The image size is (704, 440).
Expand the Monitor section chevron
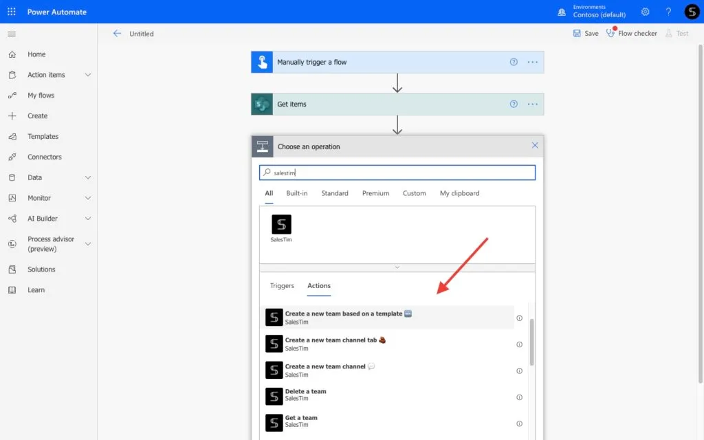pyautogui.click(x=88, y=198)
